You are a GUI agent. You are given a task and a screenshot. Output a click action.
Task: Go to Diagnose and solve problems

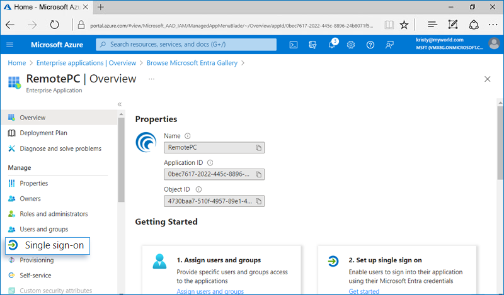tap(60, 148)
